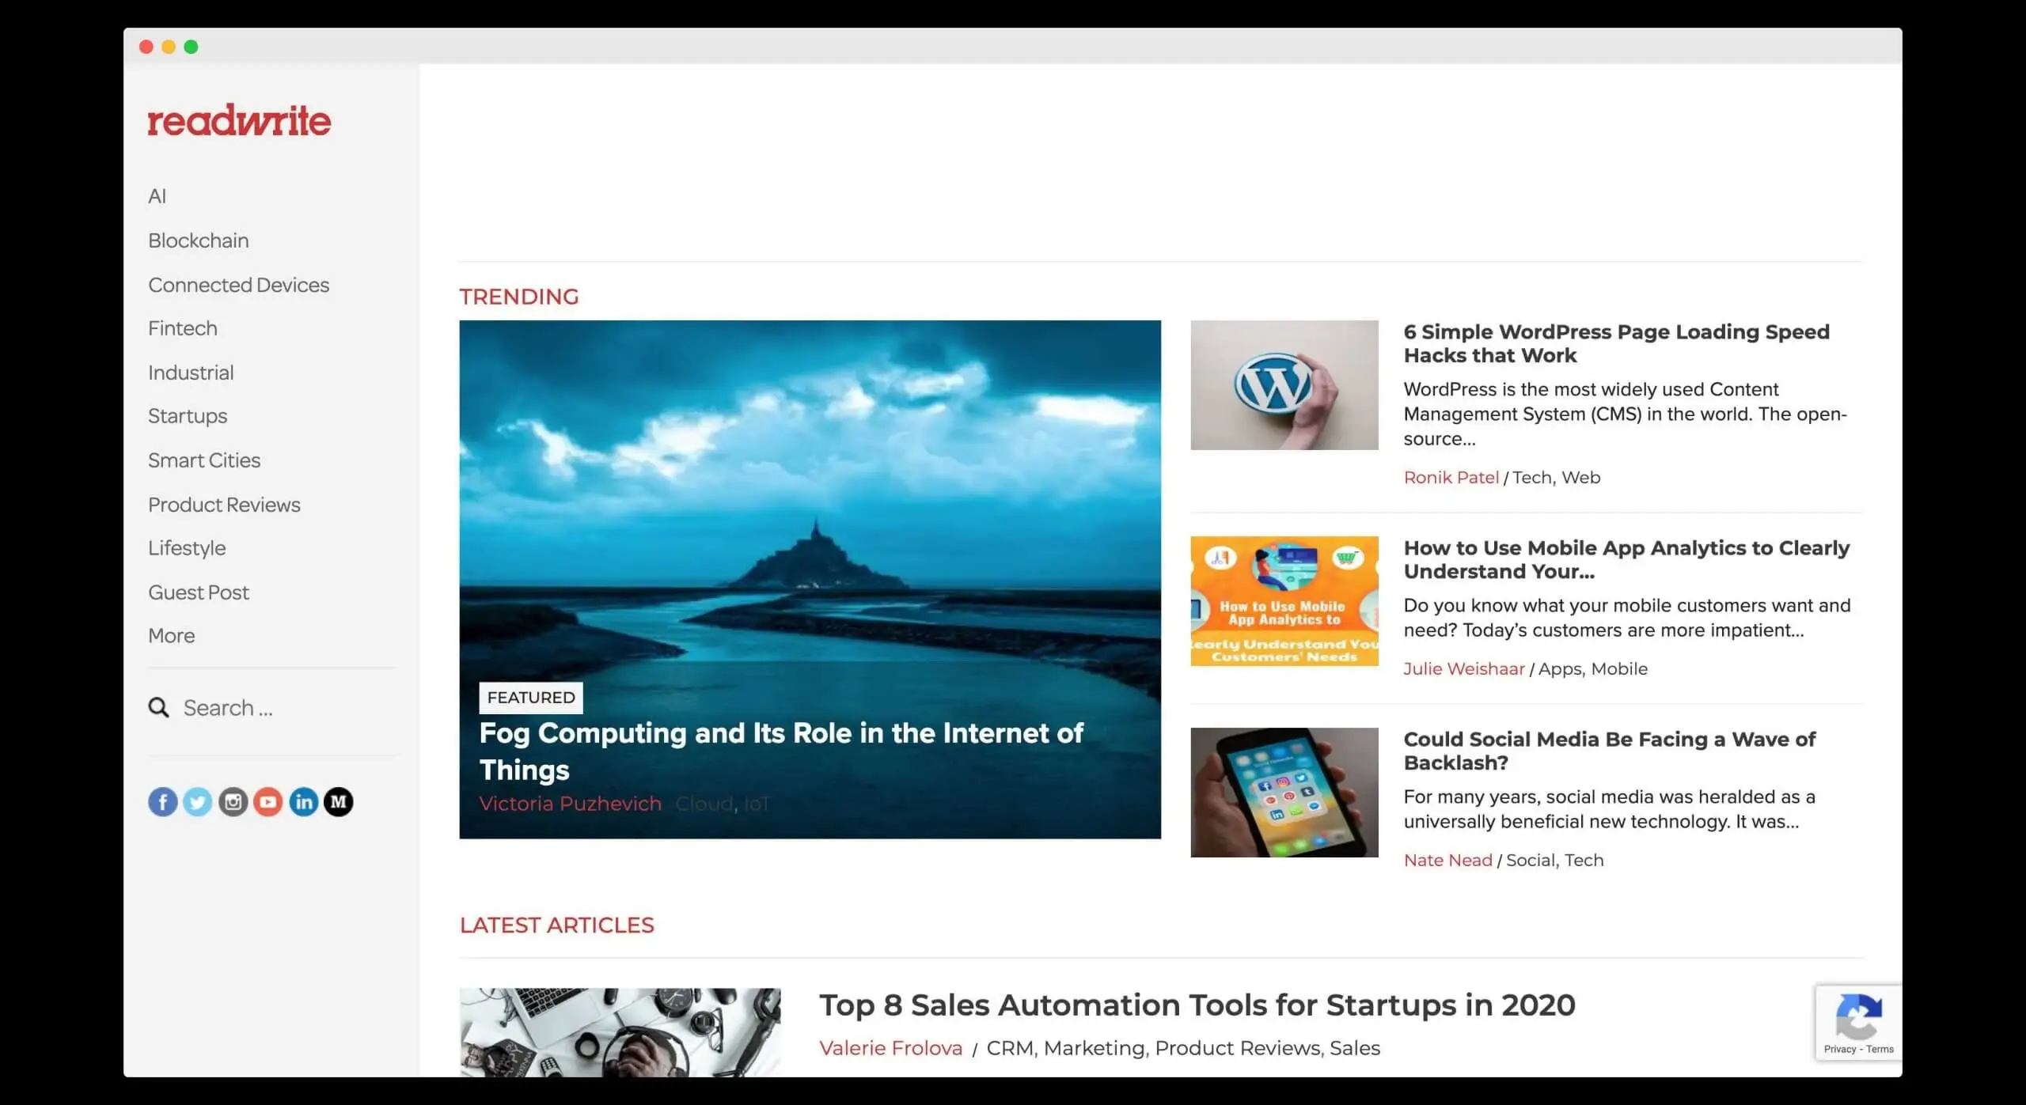2026x1105 pixels.
Task: Open the WordPress speed hacks article
Action: click(x=1616, y=343)
